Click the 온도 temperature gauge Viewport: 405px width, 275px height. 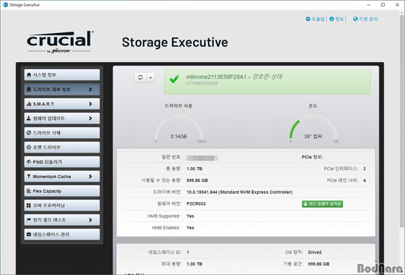click(313, 129)
